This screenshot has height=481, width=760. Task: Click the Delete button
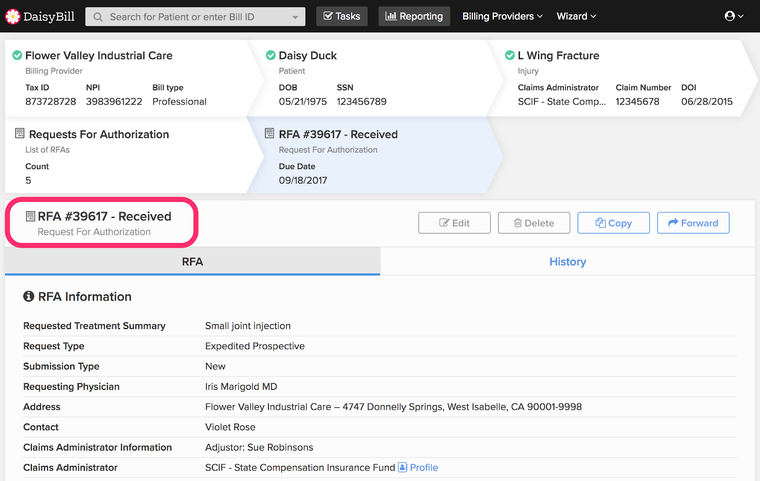[534, 223]
